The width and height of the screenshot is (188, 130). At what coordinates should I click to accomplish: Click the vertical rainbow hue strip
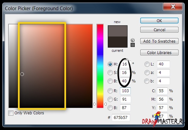100,66
